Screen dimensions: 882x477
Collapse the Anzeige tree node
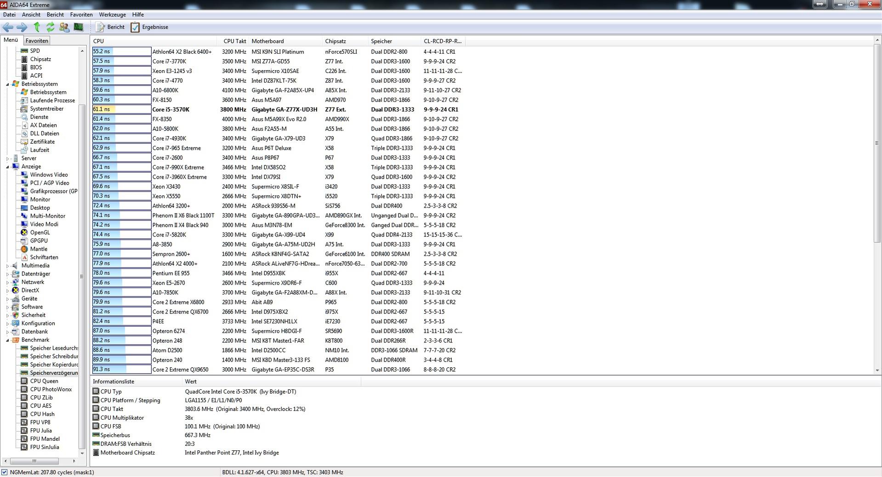click(8, 167)
